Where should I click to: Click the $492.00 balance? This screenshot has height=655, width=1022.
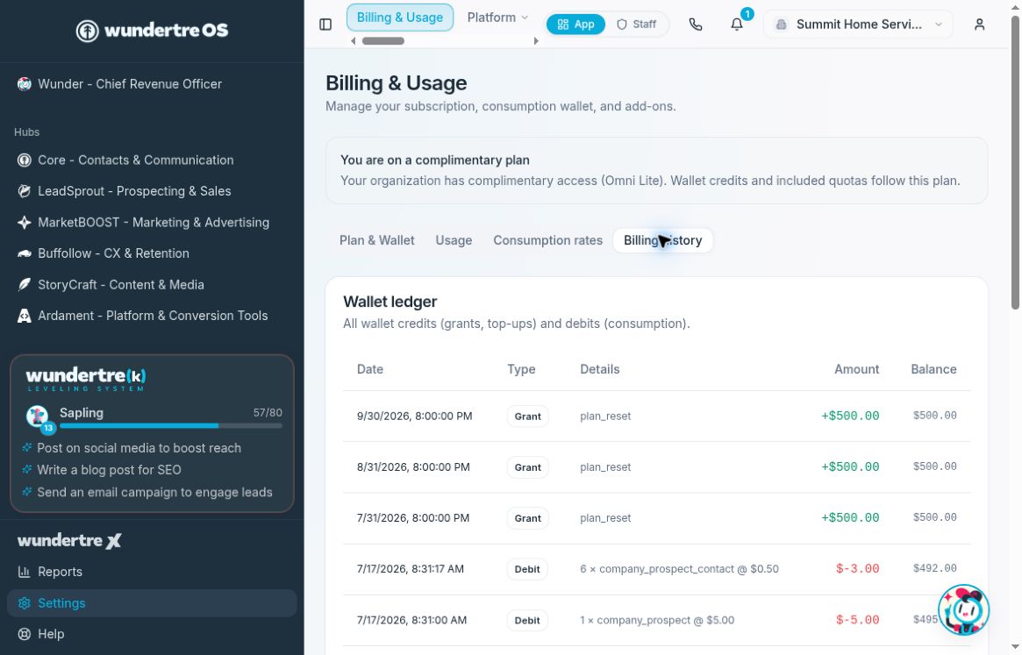934,568
